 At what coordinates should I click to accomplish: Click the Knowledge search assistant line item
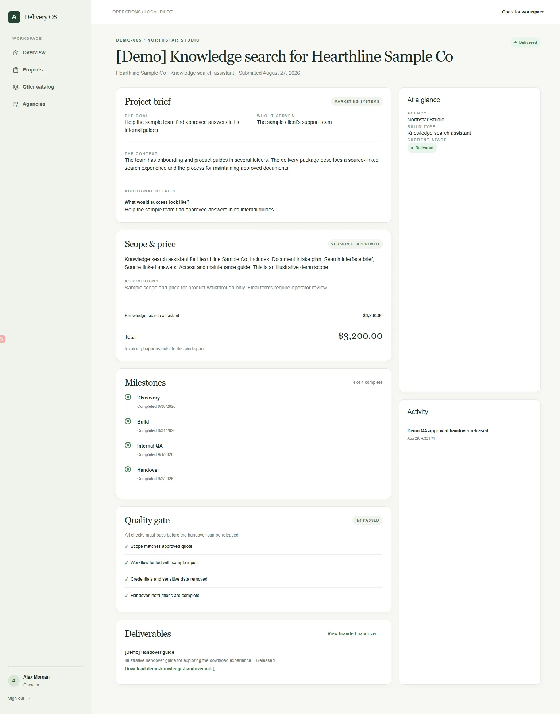click(152, 316)
